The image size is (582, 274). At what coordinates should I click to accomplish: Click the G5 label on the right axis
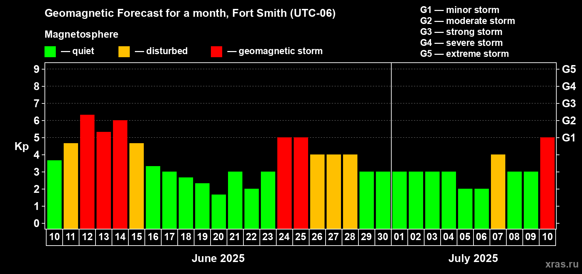click(x=569, y=69)
